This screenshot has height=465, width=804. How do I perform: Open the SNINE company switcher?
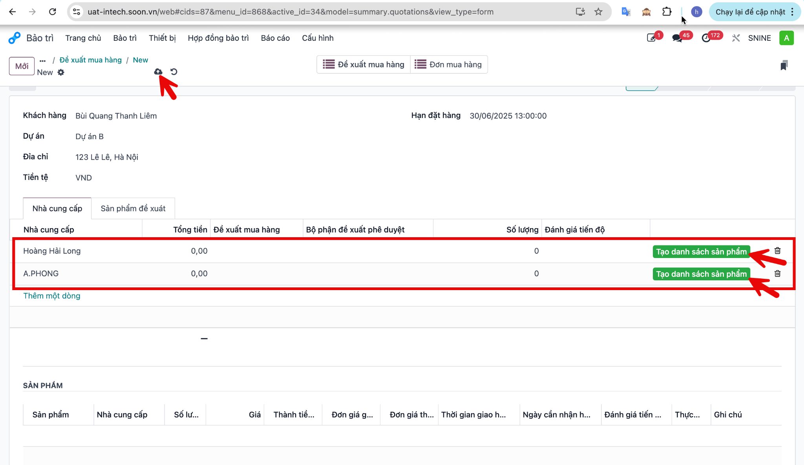[x=759, y=38]
